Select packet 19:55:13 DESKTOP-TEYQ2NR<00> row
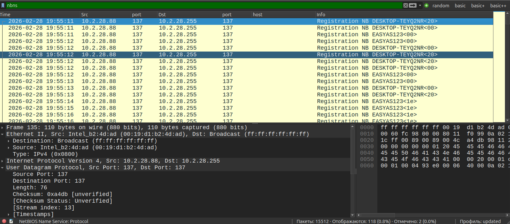510x224 pixels. 247,88
